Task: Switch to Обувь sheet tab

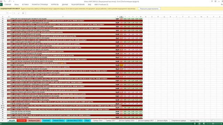Action: pyautogui.click(x=87, y=120)
